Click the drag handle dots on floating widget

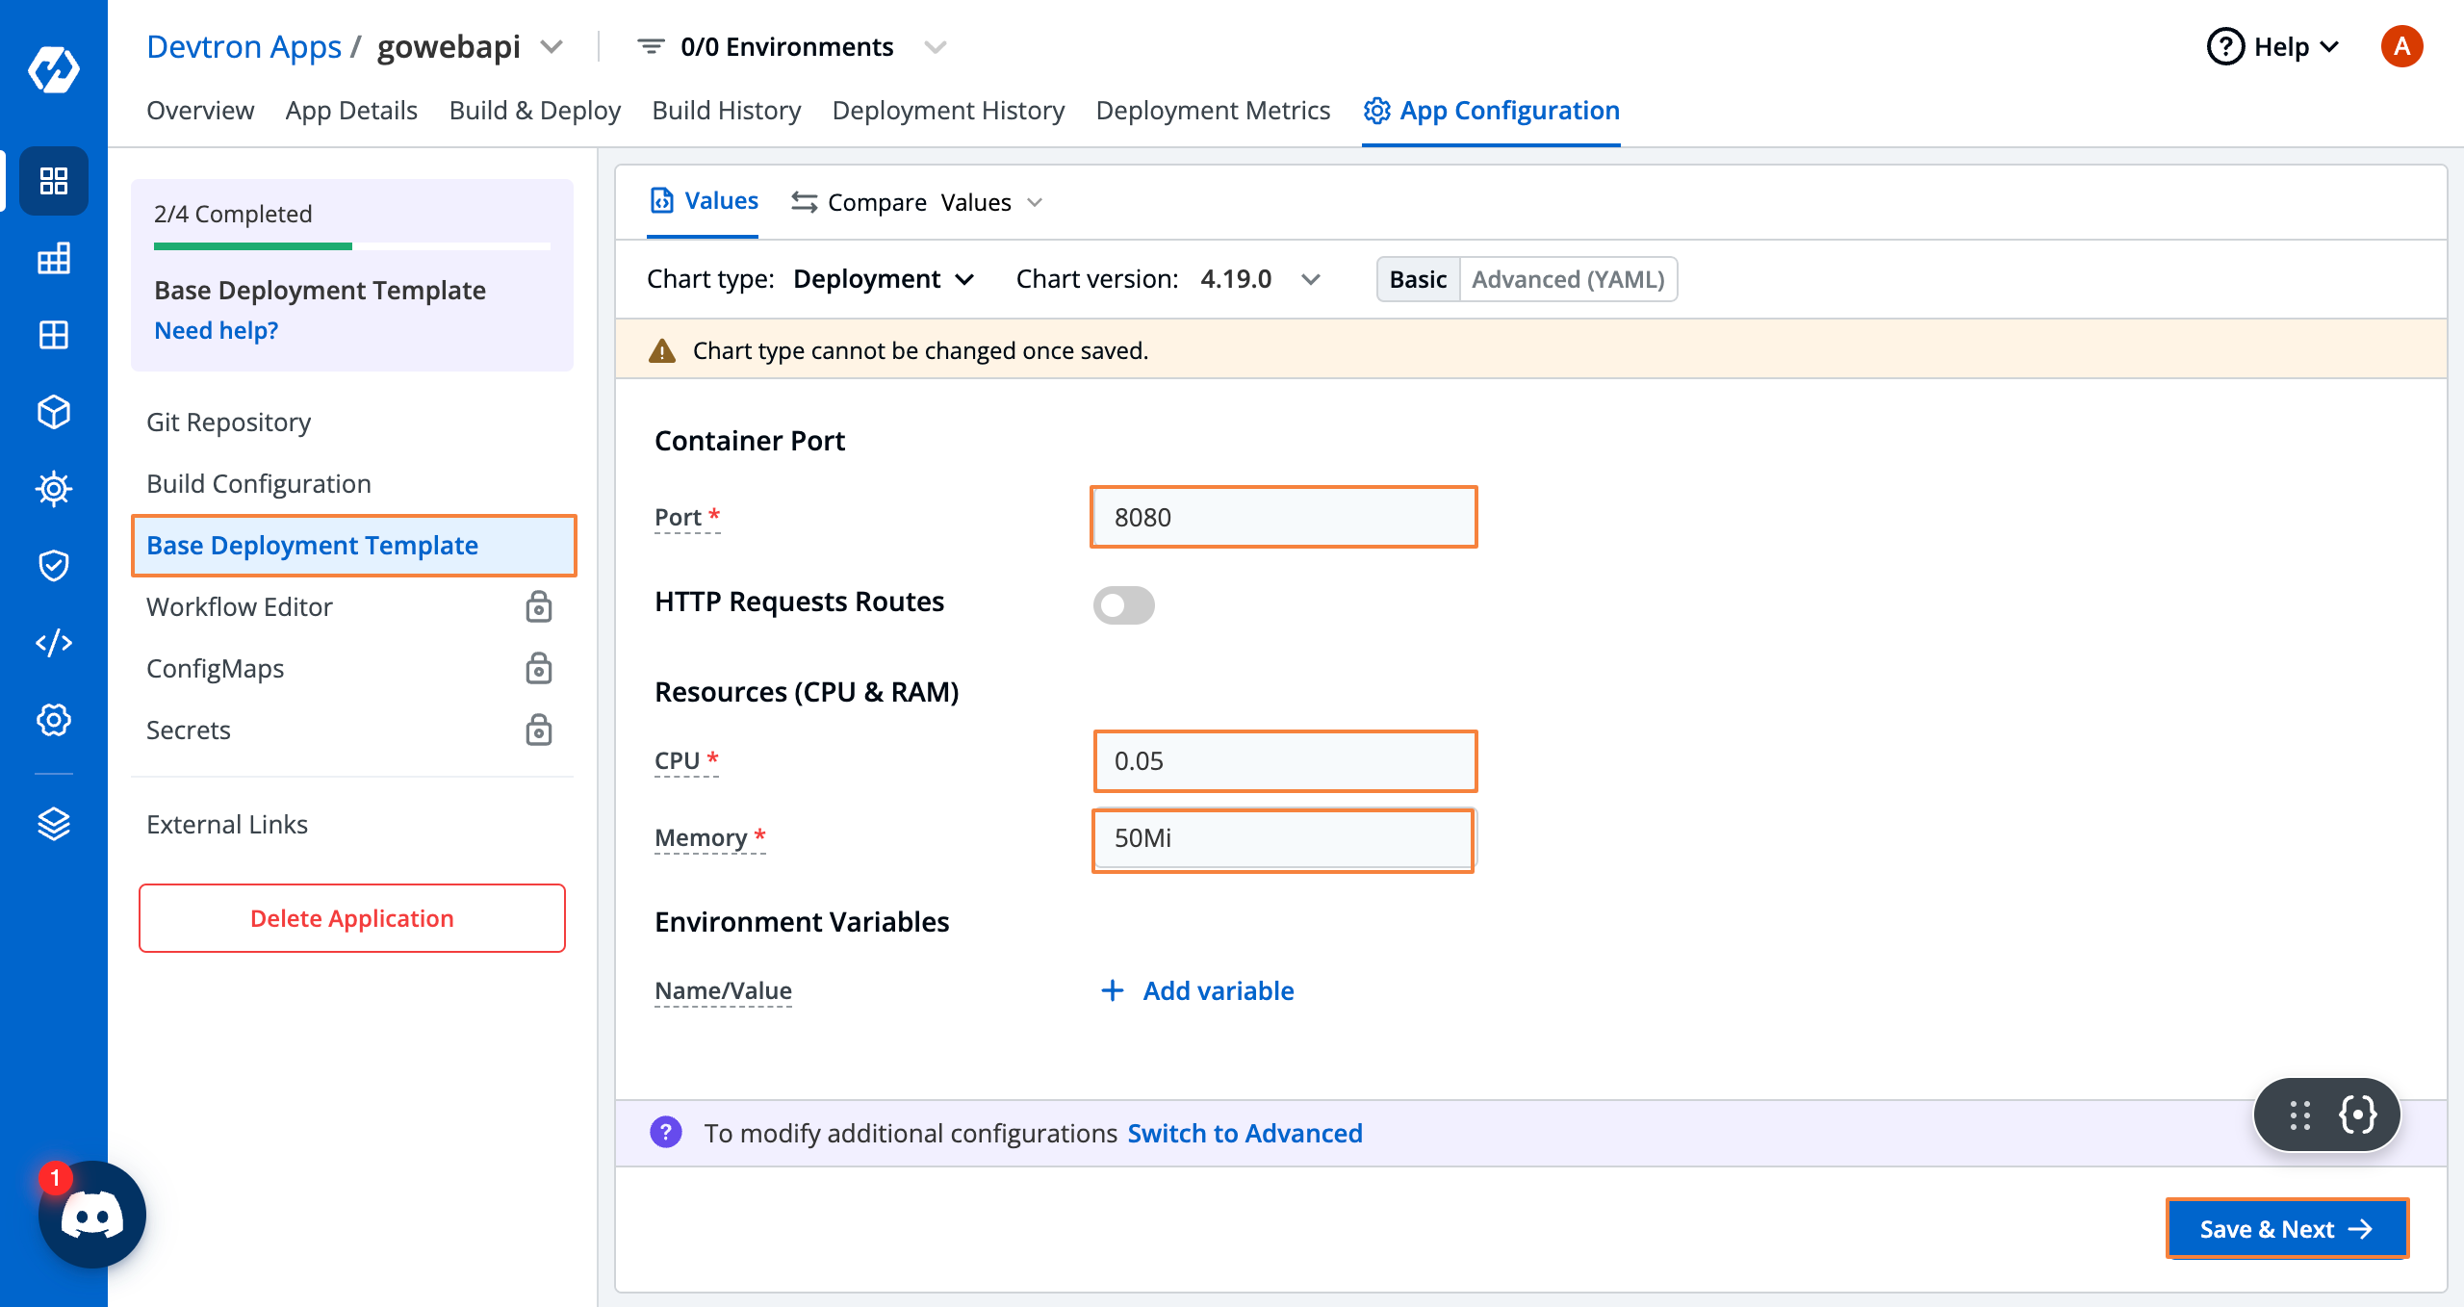coord(2300,1115)
